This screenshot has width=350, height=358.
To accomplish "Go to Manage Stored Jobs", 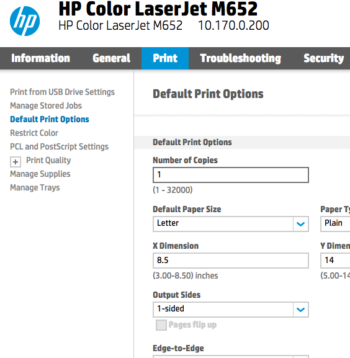I will (46, 105).
